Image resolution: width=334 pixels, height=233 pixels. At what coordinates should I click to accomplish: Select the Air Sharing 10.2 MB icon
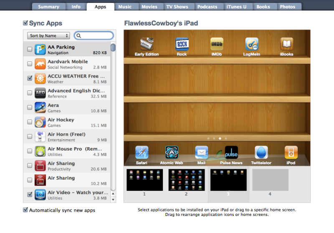pyautogui.click(x=40, y=180)
